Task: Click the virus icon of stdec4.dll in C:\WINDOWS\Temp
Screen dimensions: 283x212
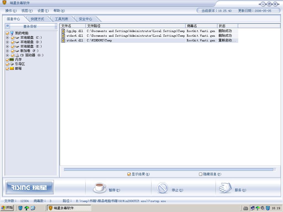Action: coord(63,40)
